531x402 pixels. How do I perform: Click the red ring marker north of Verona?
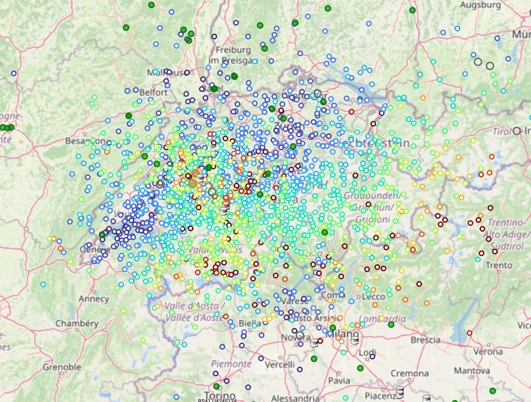(x=469, y=333)
